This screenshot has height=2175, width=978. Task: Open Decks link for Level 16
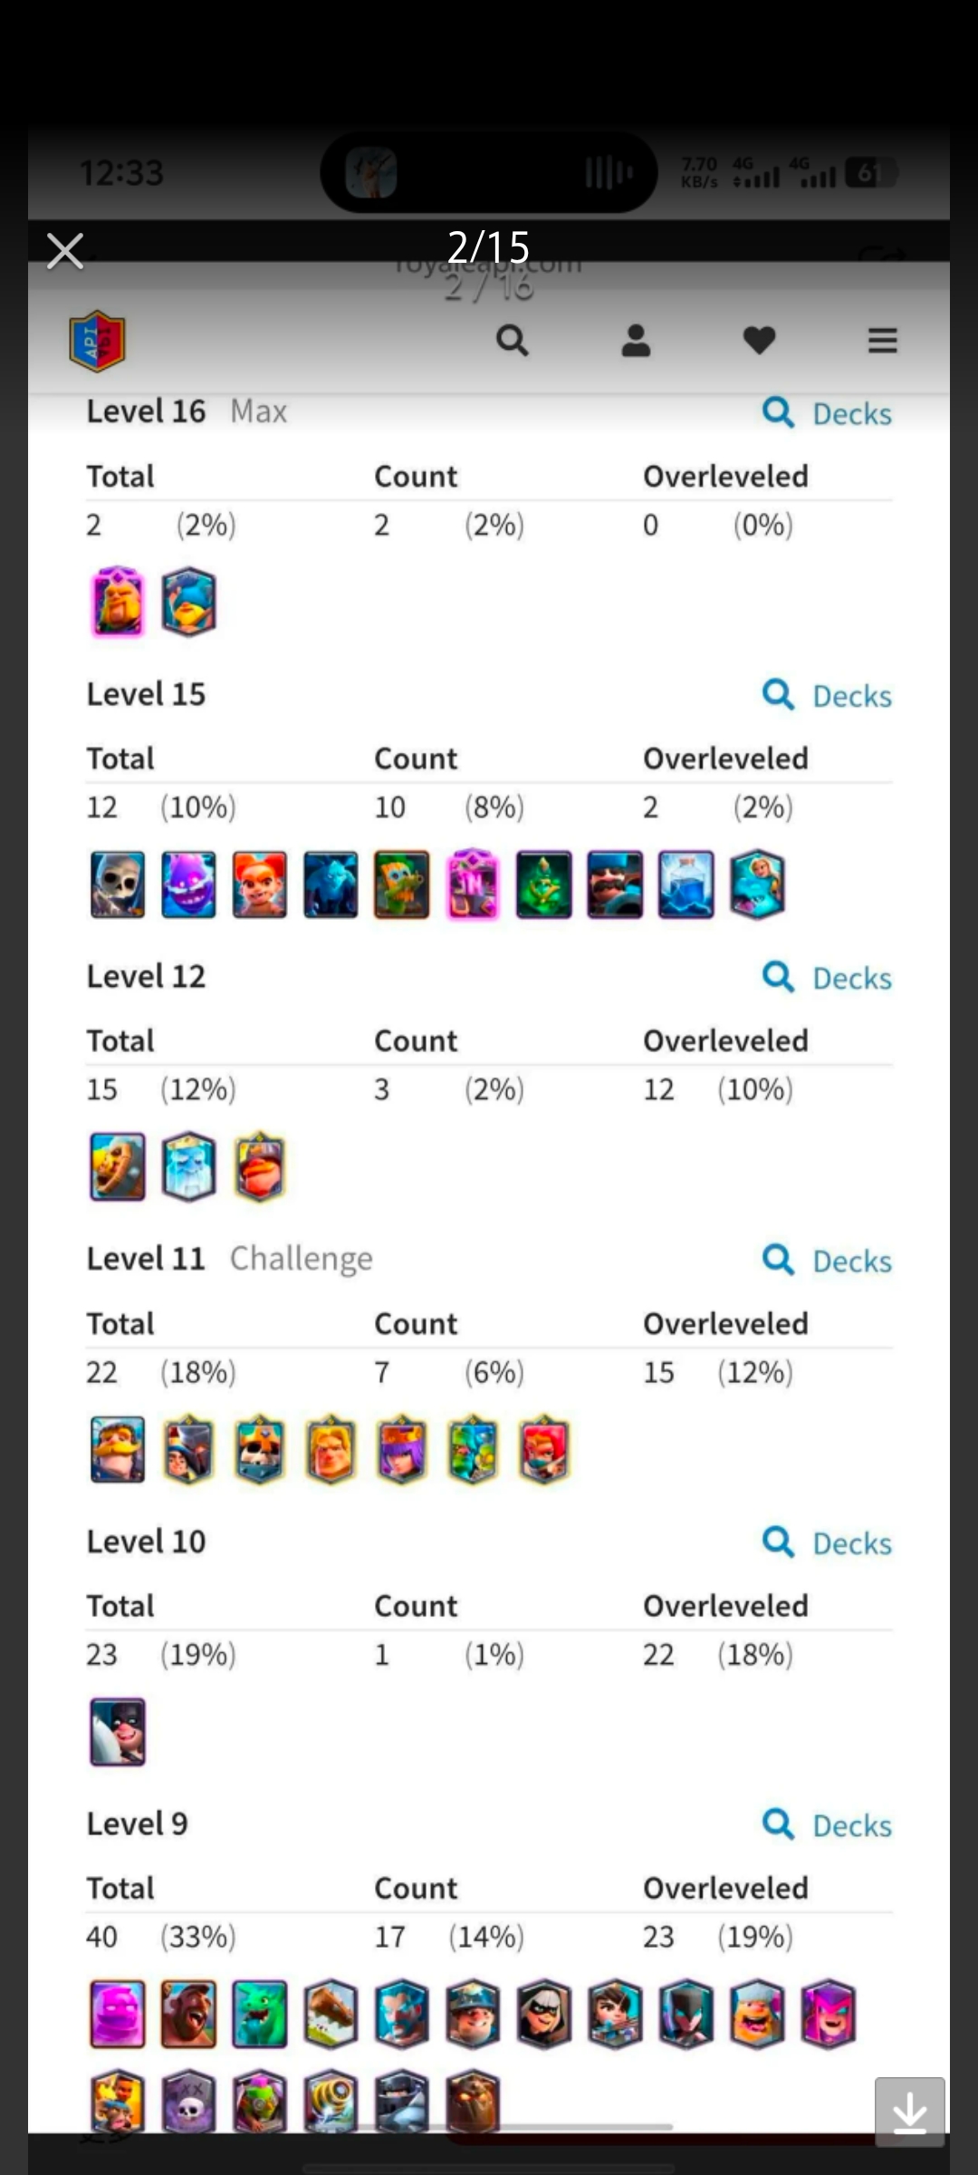click(827, 413)
